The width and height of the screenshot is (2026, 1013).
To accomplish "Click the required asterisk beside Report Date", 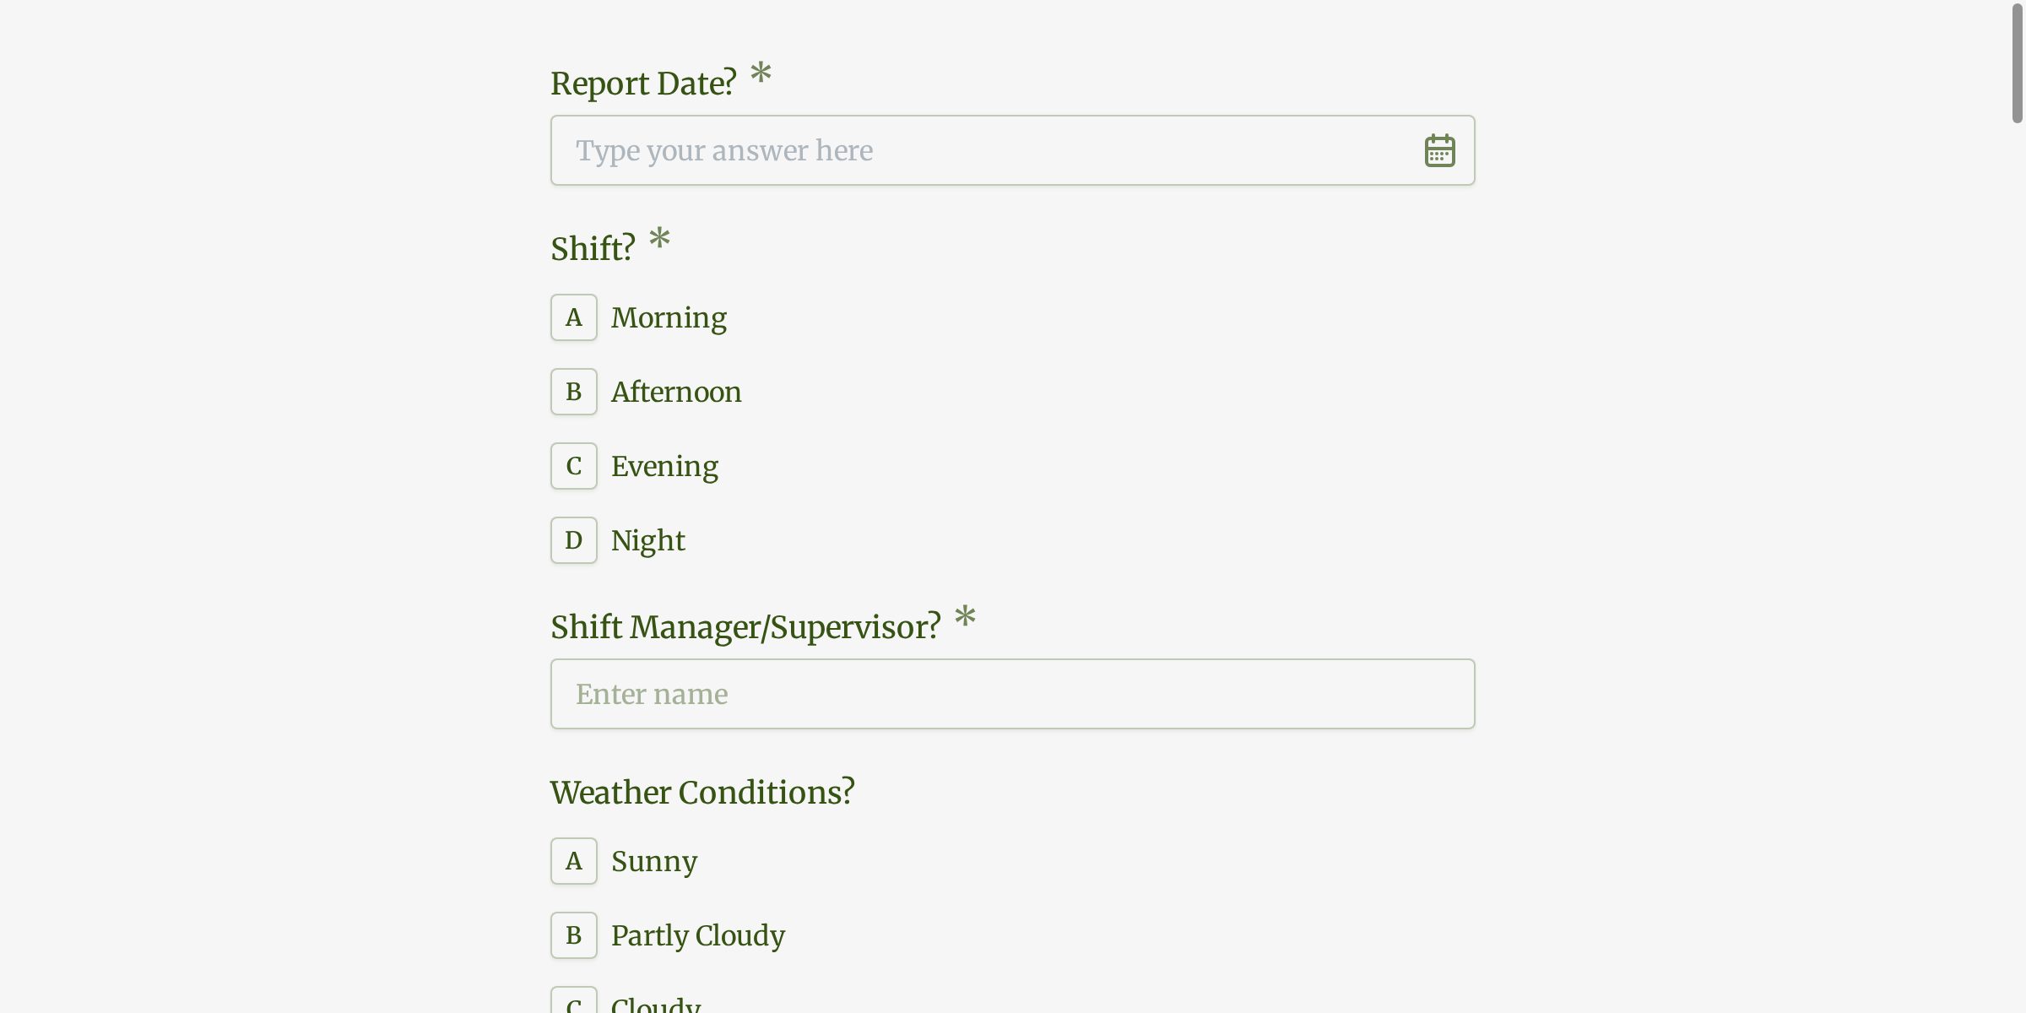I will click(x=759, y=78).
